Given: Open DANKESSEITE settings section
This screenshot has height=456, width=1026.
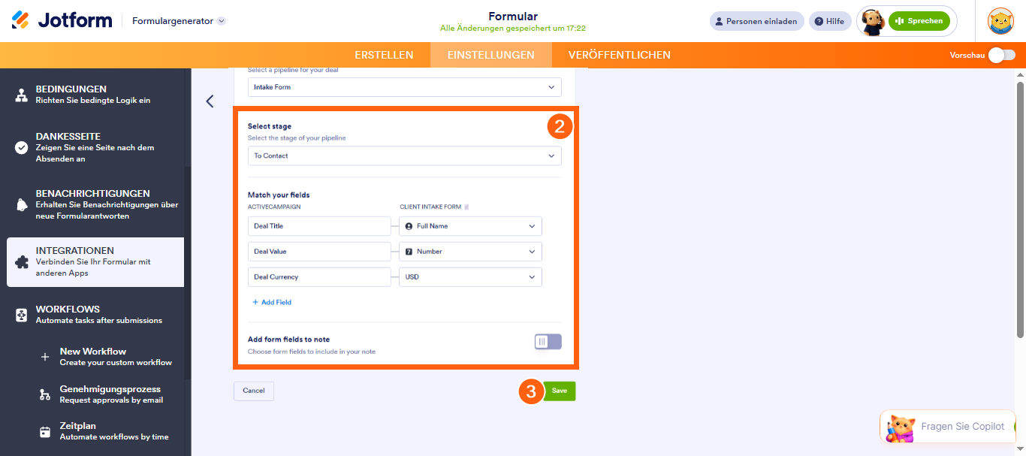Looking at the screenshot, I should [95, 147].
